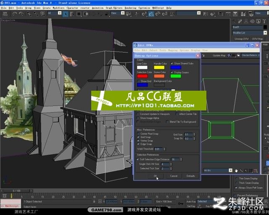This screenshot has width=269, height=215.
Task: Uncheck Always Show Pelt Seam checkbox
Action: point(236,188)
